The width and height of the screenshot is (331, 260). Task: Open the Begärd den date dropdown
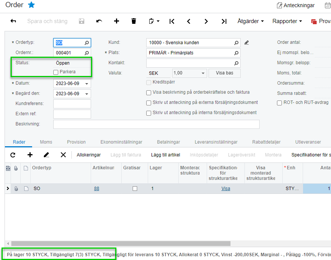pyautogui.click(x=87, y=94)
